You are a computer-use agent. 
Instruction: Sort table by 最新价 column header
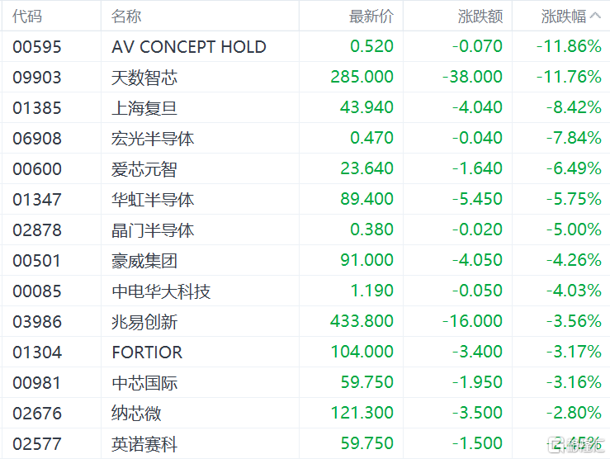371,17
